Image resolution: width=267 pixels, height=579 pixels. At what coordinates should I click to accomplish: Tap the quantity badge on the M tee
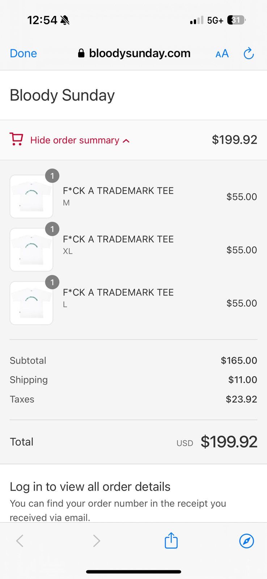pos(52,176)
